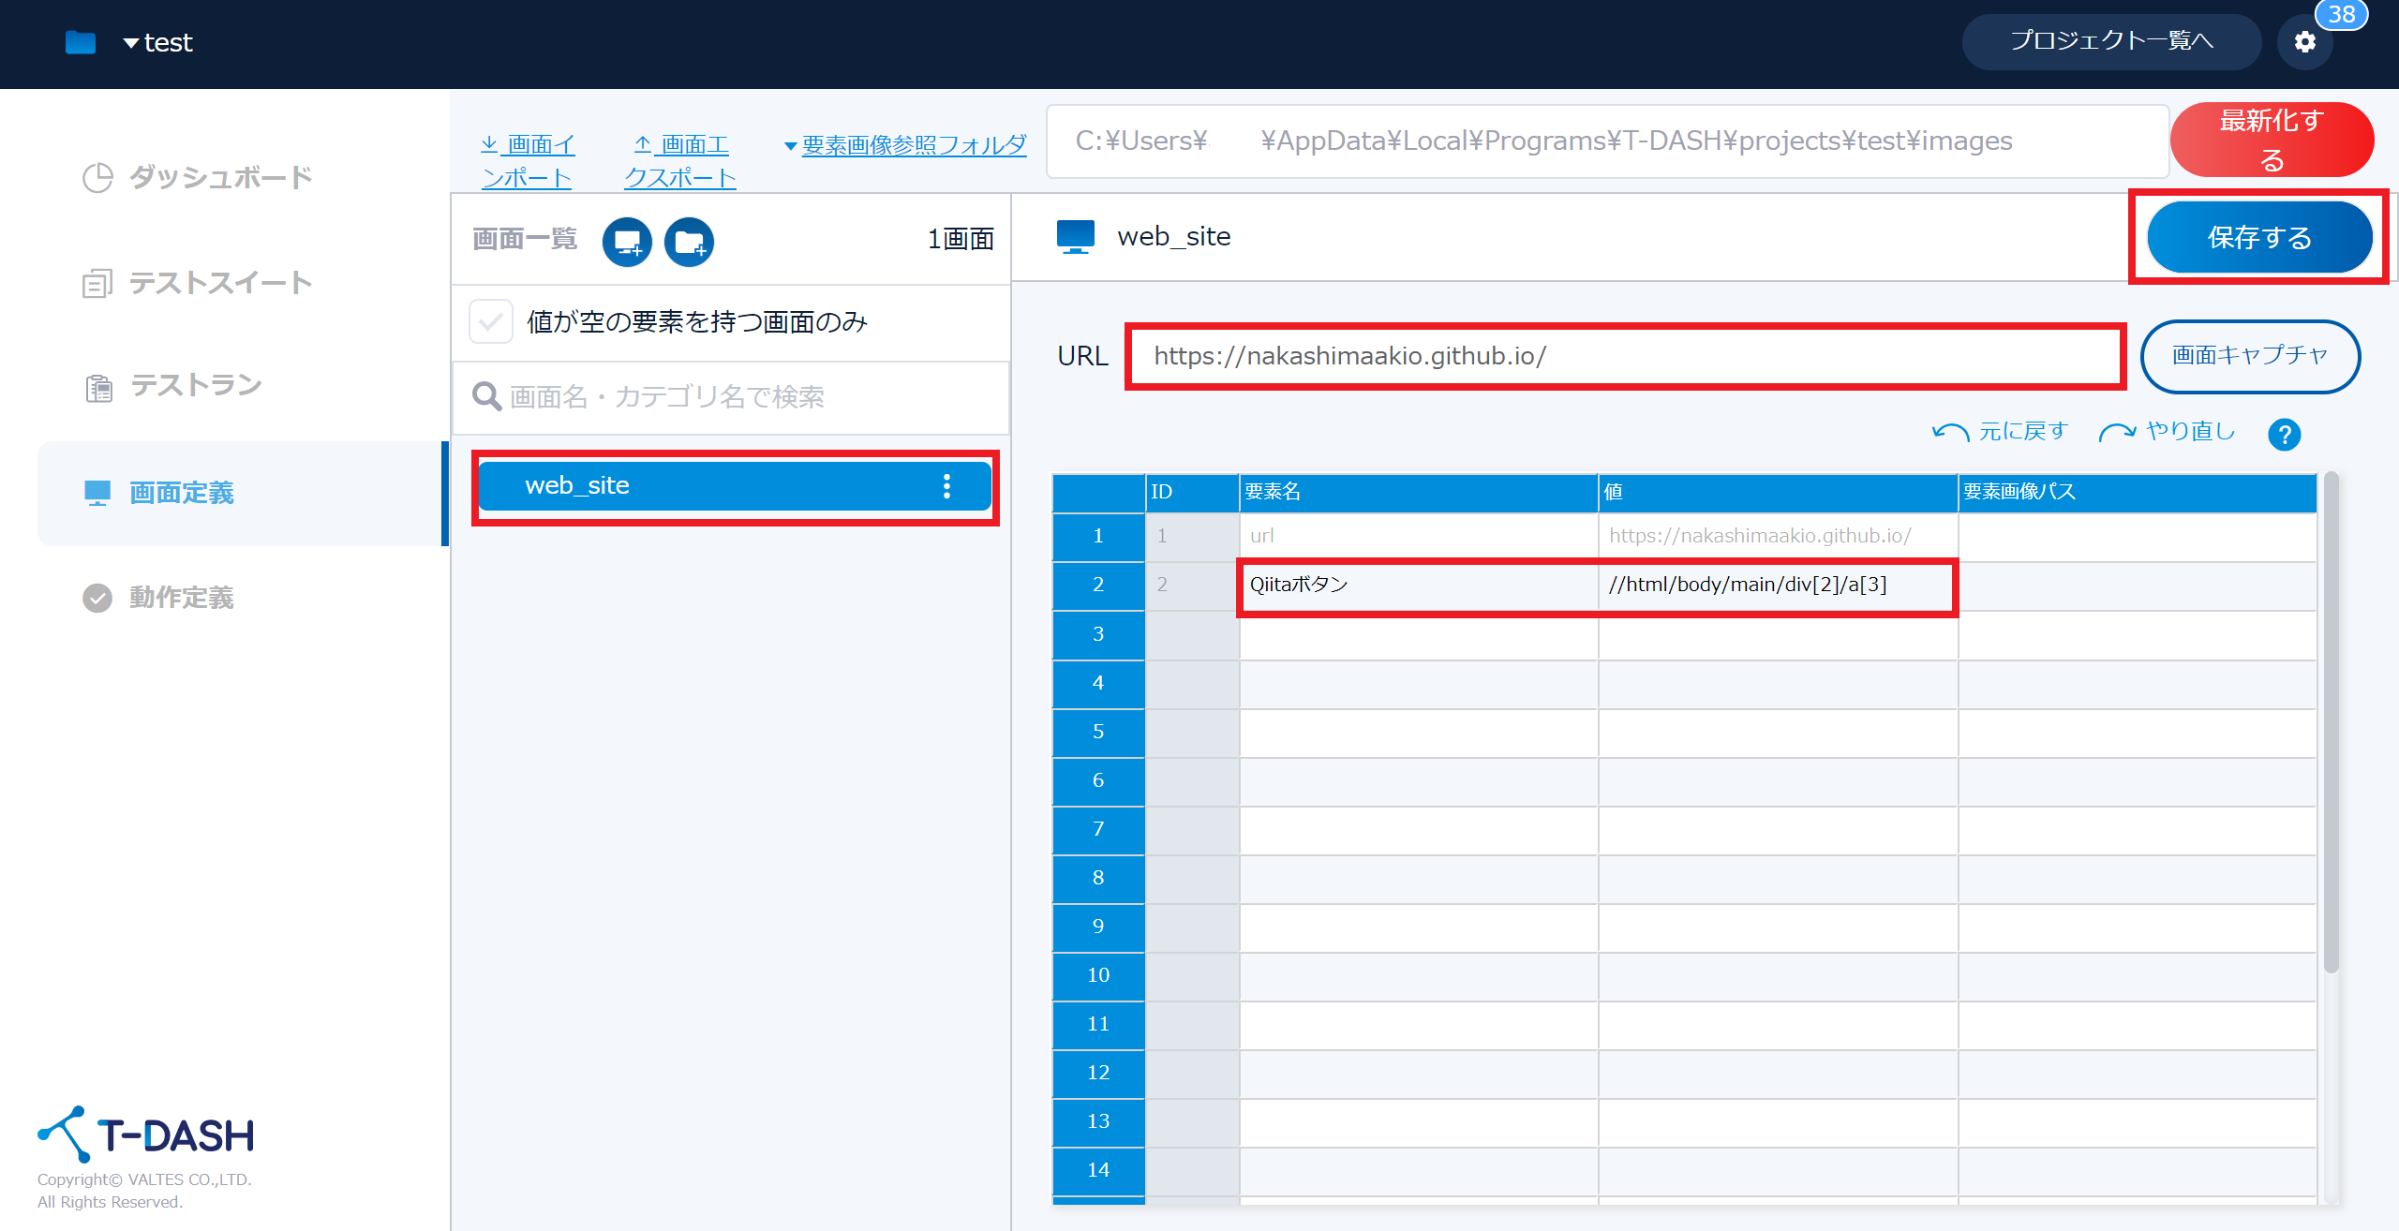Click the blue help question mark icon
Image resolution: width=2399 pixels, height=1231 pixels.
[x=2284, y=434]
